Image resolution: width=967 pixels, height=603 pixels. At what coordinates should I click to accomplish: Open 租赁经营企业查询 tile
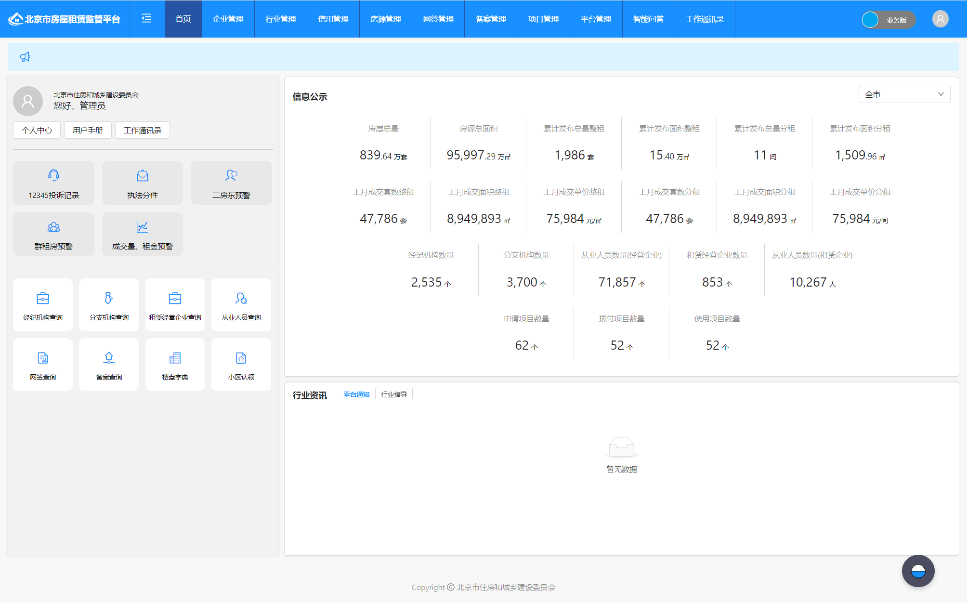175,305
